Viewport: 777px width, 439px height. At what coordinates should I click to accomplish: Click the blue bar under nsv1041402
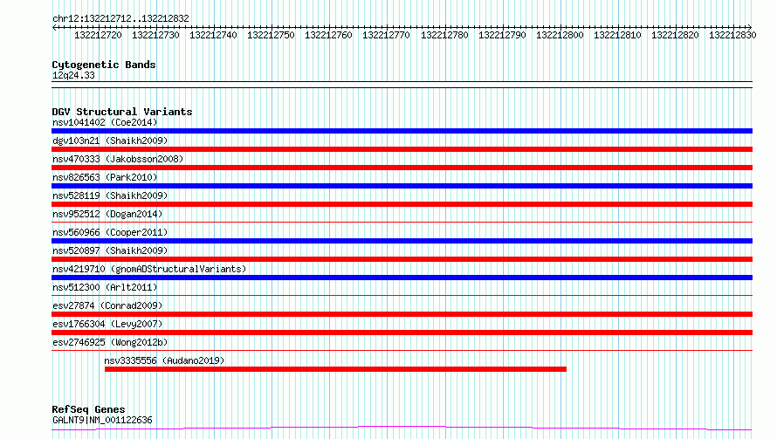tap(402, 131)
